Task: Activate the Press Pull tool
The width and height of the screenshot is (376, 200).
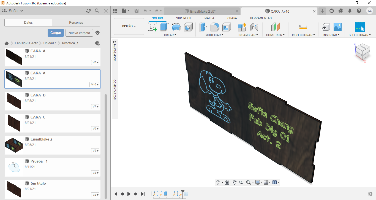Action: 203,27
